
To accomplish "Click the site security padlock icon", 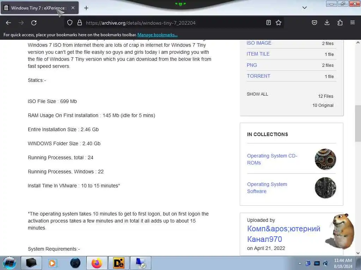I will (80, 22).
